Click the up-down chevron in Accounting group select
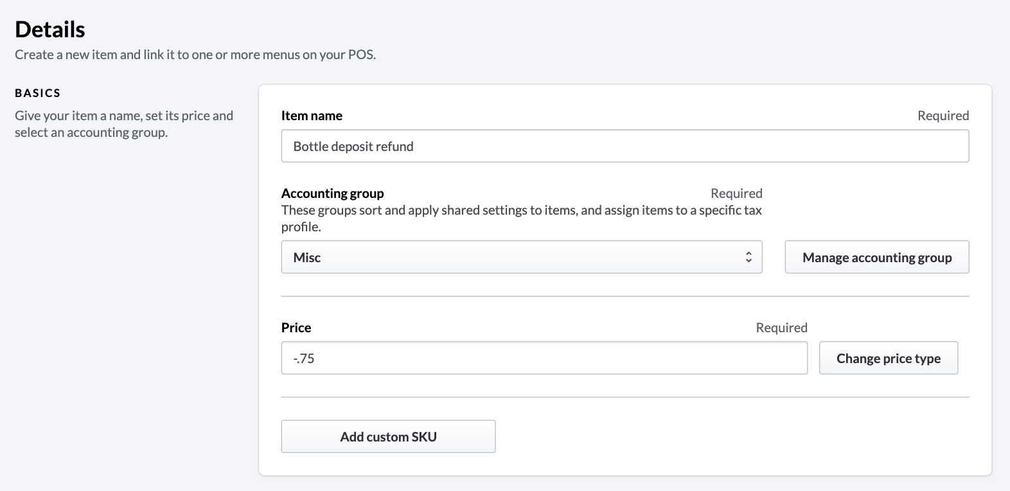 [x=749, y=257]
